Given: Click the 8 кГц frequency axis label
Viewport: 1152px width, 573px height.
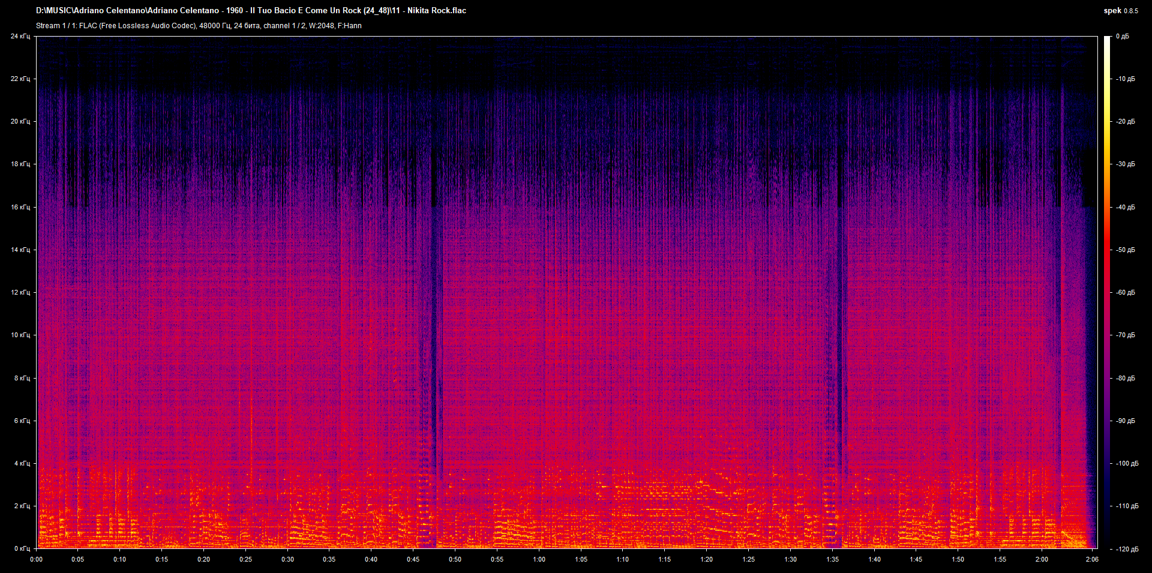Looking at the screenshot, I should pos(22,379).
